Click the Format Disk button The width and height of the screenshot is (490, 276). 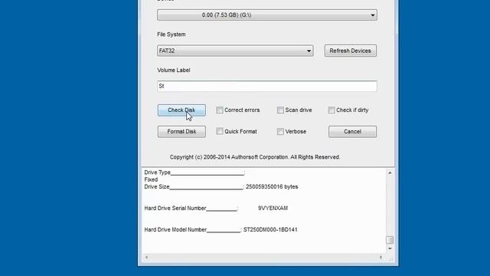point(181,132)
